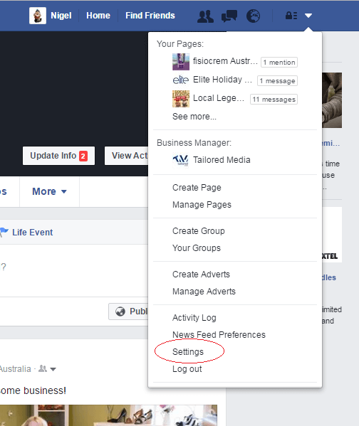This screenshot has width=359, height=426.
Task: Open the Friend Requests icon
Action: tap(205, 16)
